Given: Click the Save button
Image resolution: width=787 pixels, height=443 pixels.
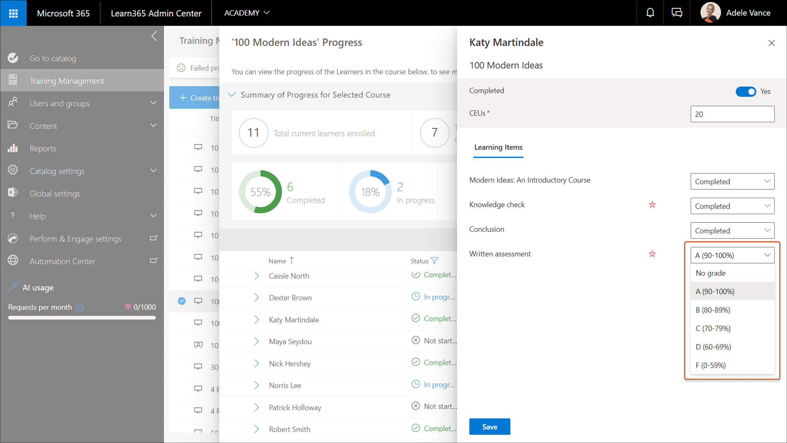Looking at the screenshot, I should (x=489, y=427).
